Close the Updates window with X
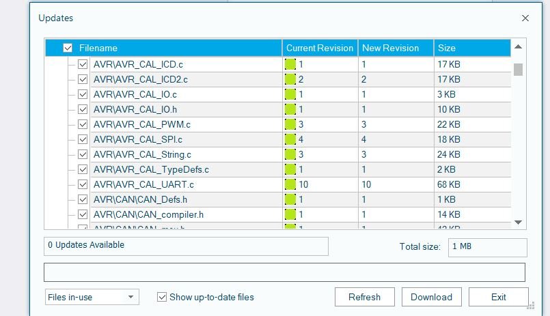The height and width of the screenshot is (316, 550). pyautogui.click(x=525, y=18)
